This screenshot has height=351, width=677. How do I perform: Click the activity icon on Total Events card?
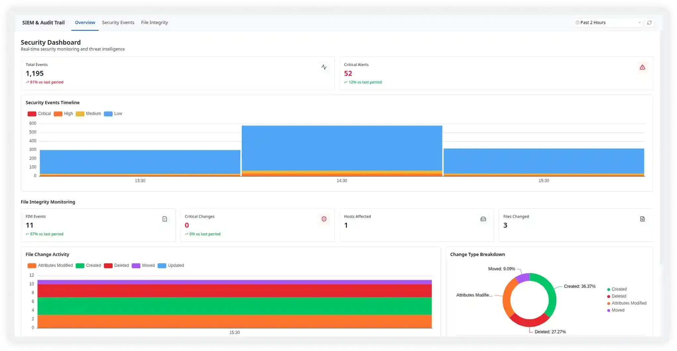(324, 67)
